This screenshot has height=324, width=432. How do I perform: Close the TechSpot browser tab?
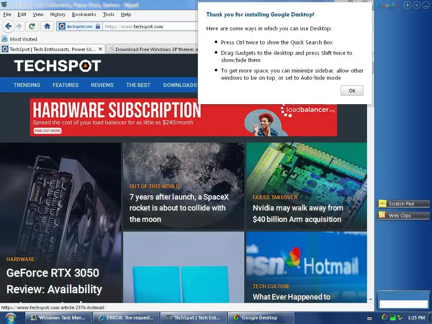tap(100, 49)
